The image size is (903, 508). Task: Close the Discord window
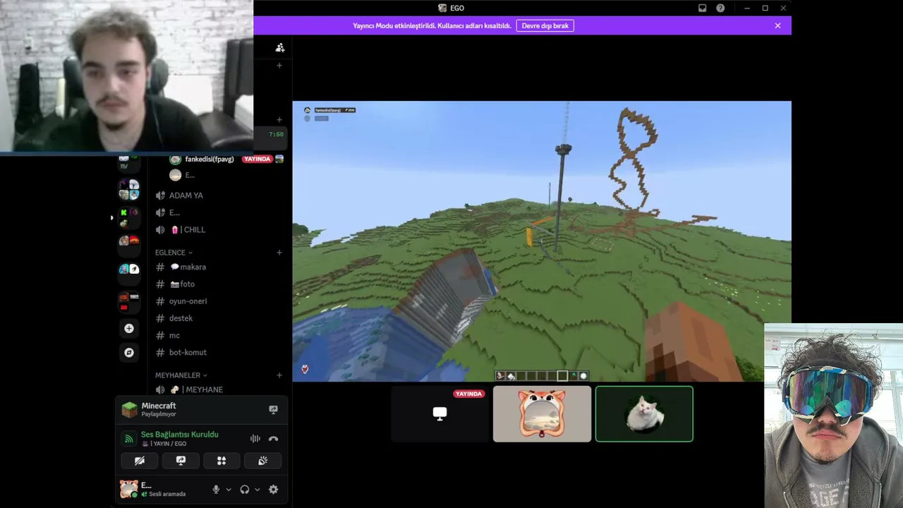(783, 8)
